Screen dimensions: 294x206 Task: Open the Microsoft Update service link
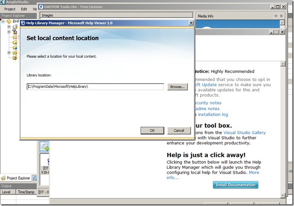click(206, 85)
